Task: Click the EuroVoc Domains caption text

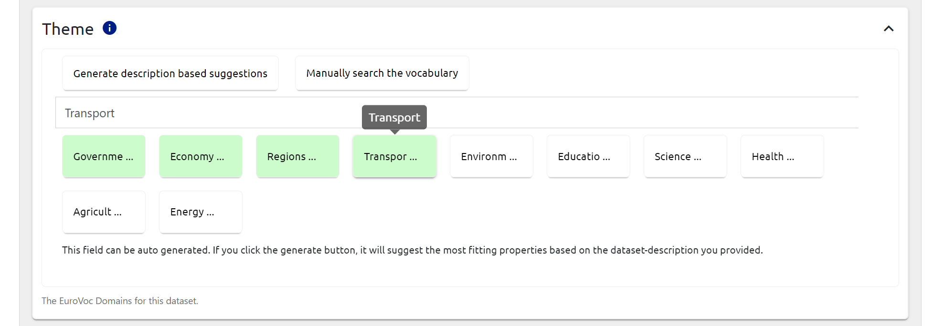Action: tap(120, 301)
